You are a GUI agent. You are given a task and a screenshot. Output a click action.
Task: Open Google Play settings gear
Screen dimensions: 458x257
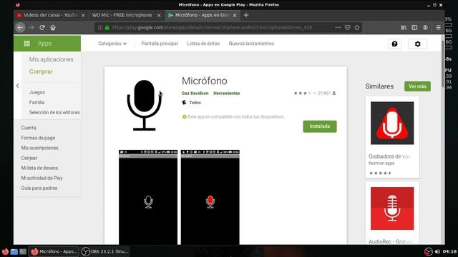[418, 44]
